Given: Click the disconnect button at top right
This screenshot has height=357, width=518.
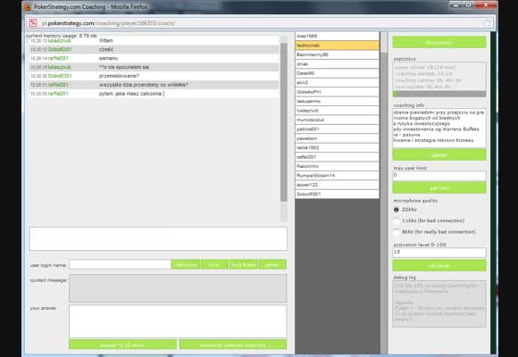Looking at the screenshot, I should [x=439, y=42].
